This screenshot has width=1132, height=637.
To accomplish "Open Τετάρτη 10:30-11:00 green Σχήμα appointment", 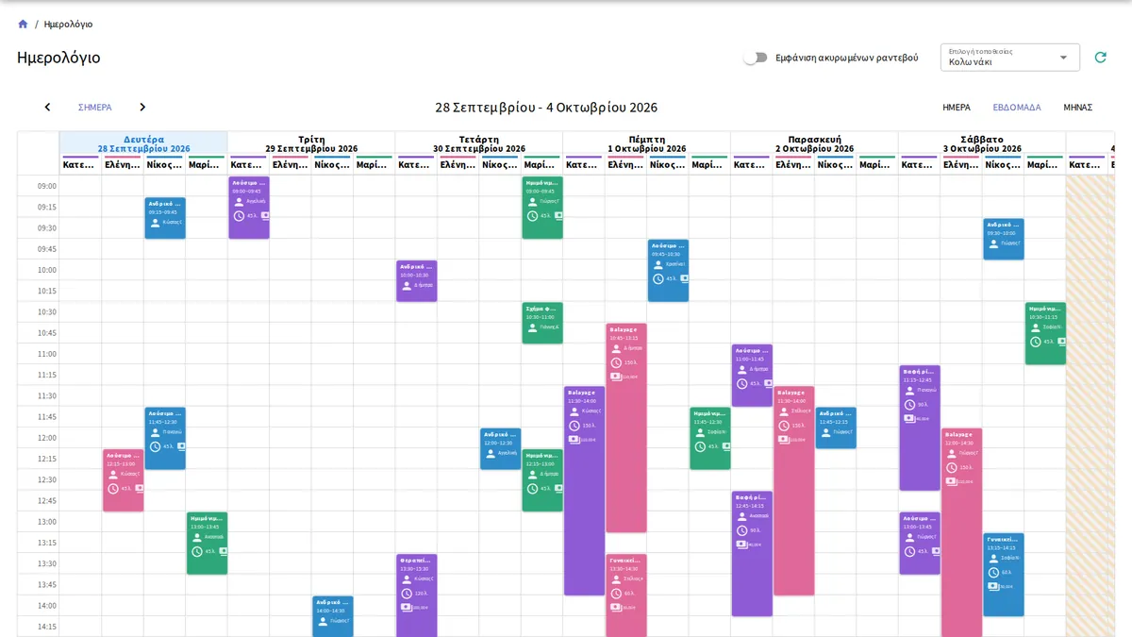I will click(x=542, y=323).
